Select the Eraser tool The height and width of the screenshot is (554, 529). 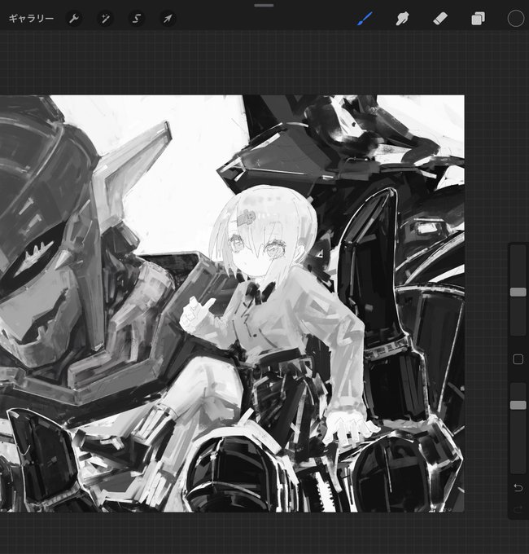click(440, 19)
